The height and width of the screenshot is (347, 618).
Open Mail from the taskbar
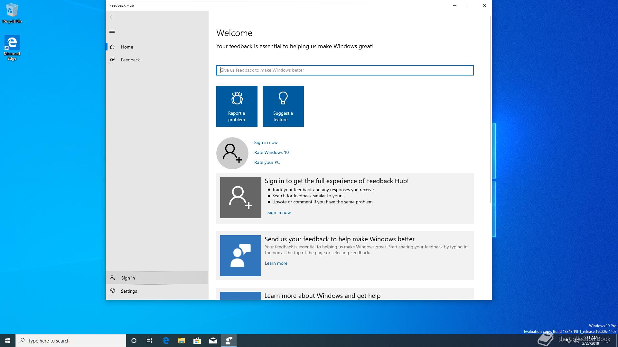coord(213,341)
